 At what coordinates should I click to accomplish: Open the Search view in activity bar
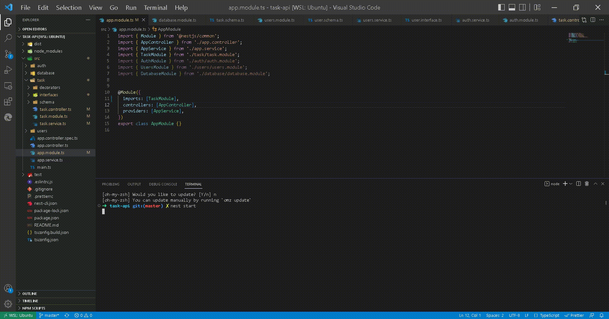pyautogui.click(x=8, y=38)
